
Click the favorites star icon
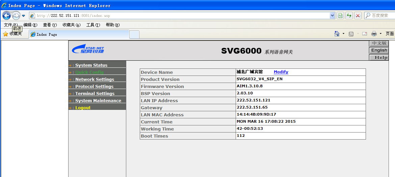[5, 34]
